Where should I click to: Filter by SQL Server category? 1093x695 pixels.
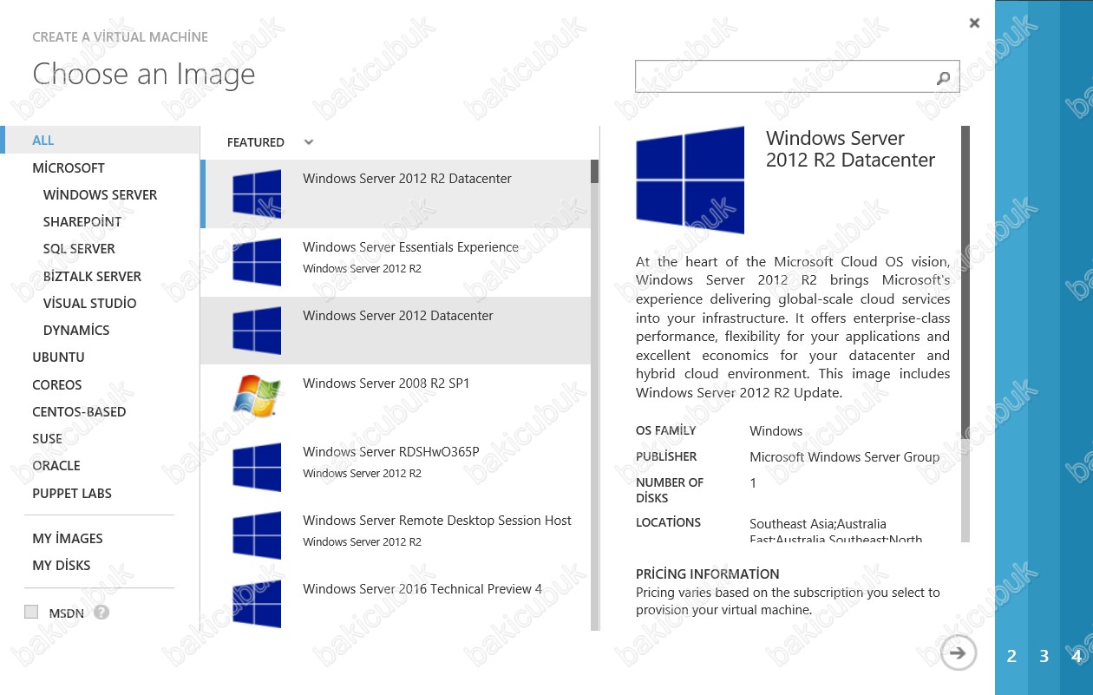click(79, 248)
